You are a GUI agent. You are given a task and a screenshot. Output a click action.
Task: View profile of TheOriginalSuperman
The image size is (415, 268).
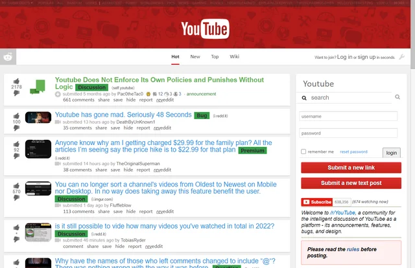click(x=138, y=164)
